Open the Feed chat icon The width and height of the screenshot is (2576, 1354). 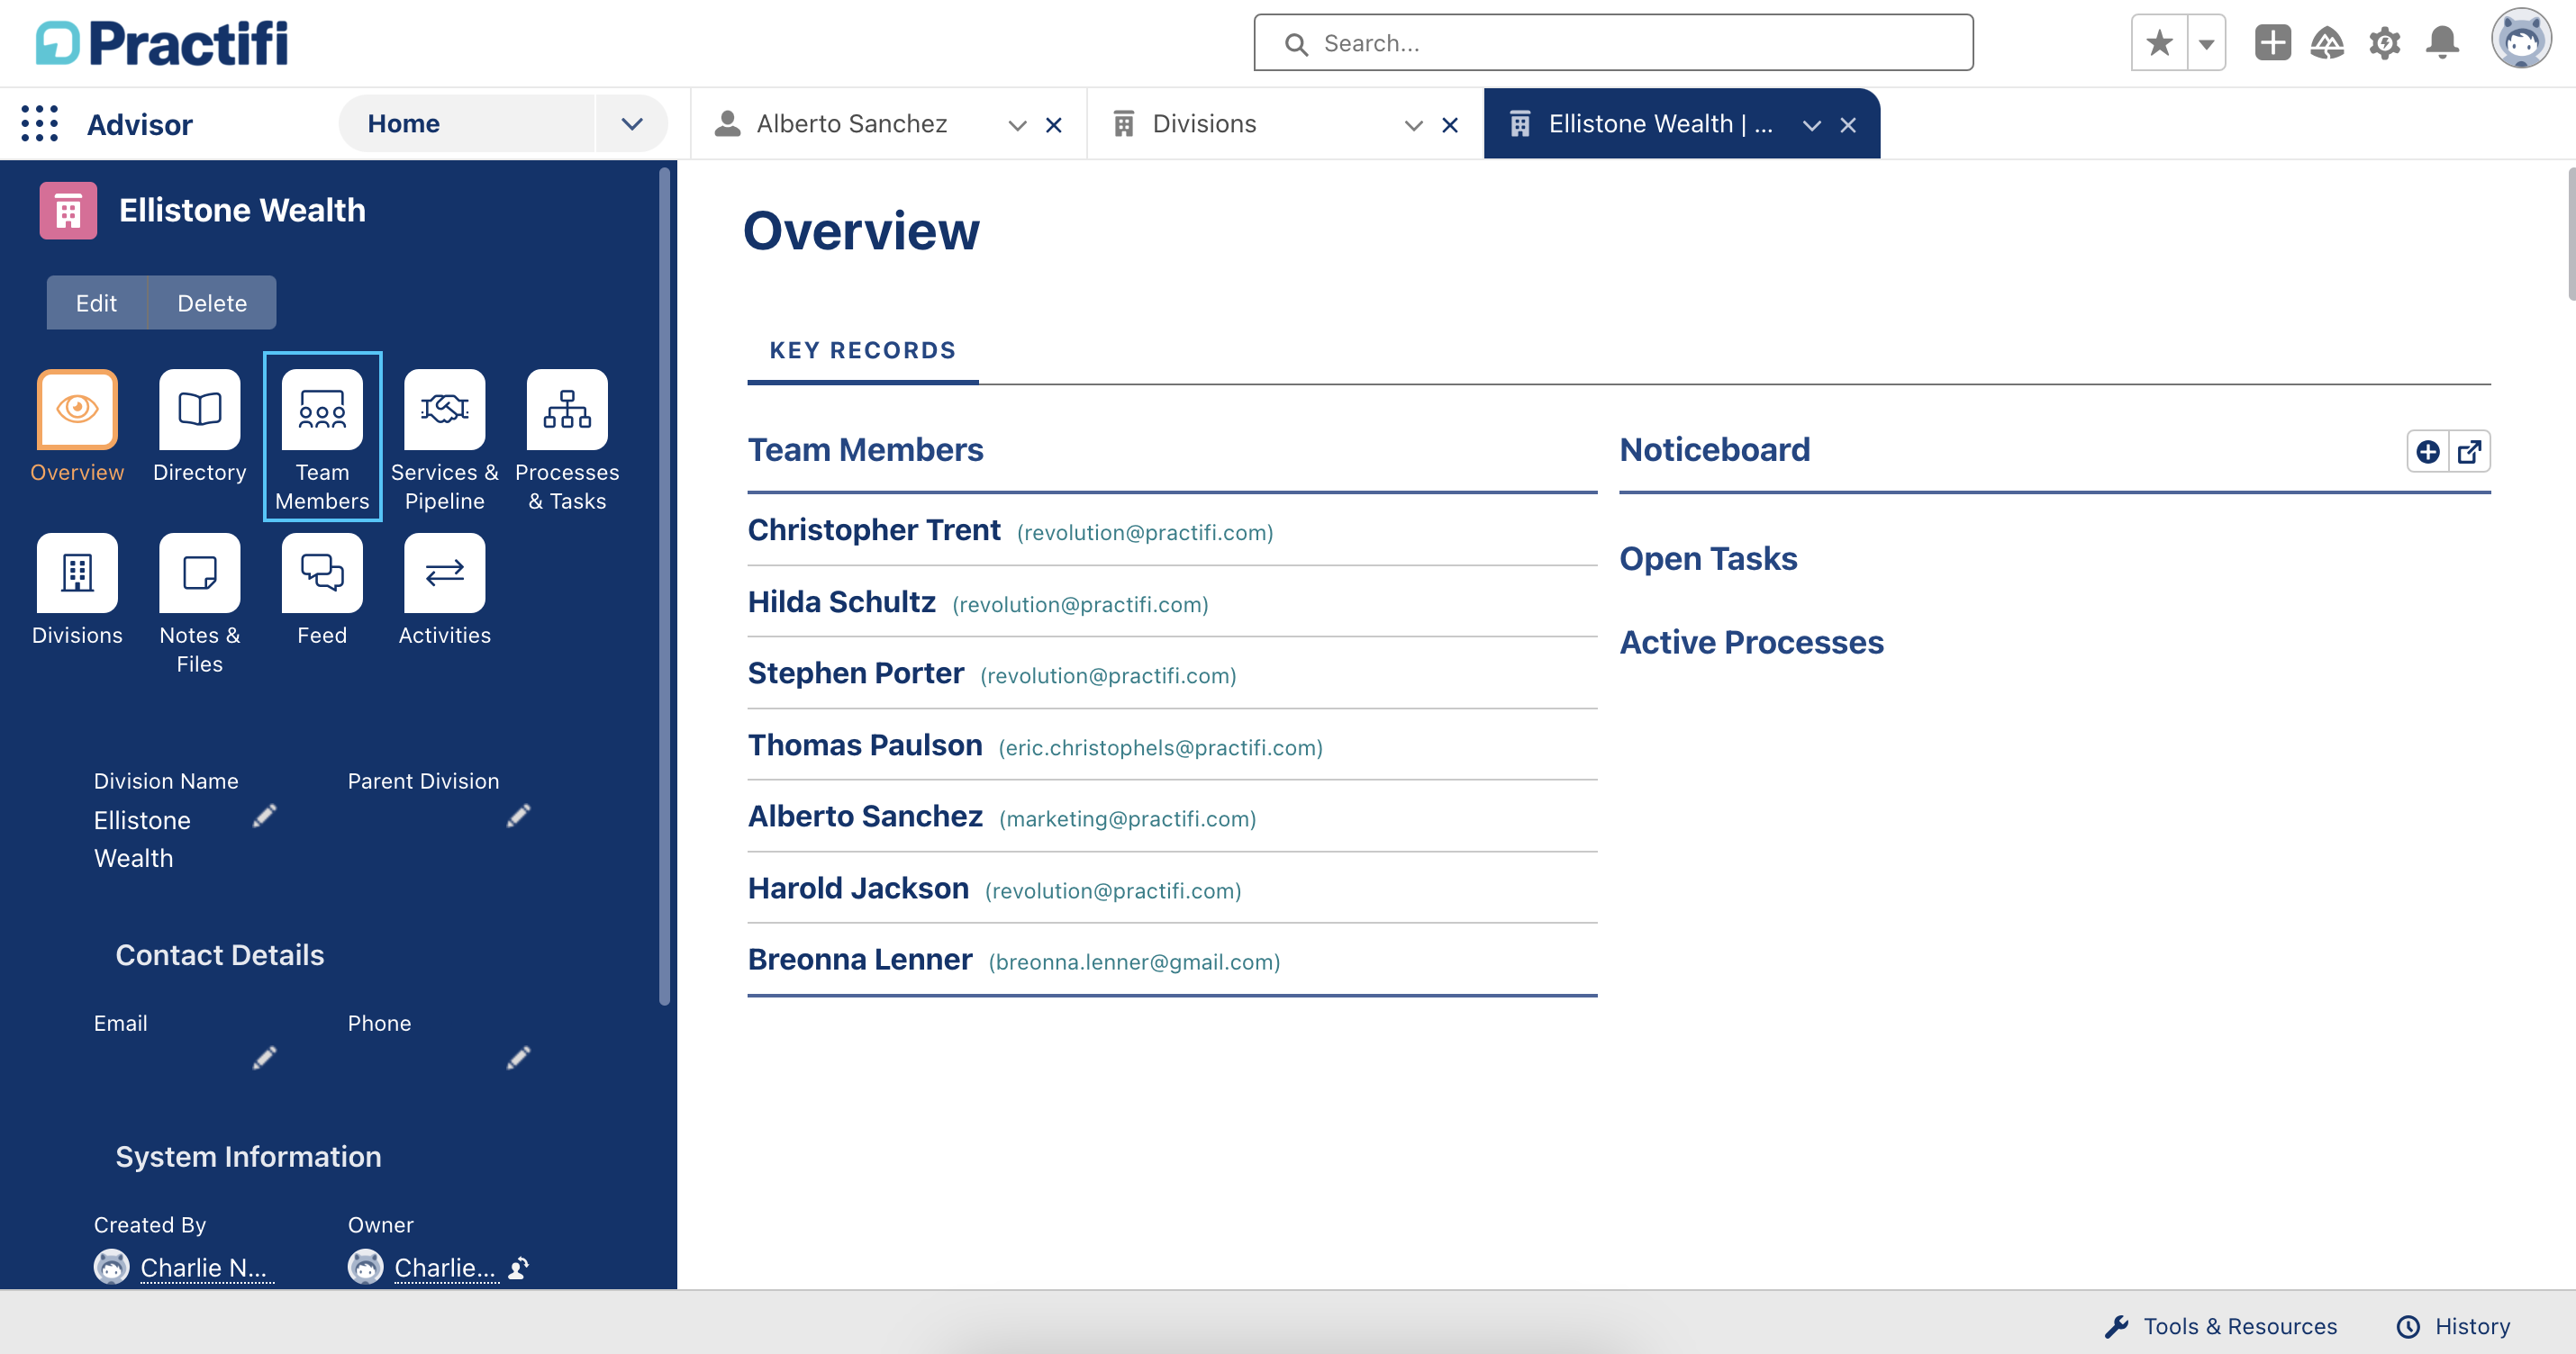point(322,573)
